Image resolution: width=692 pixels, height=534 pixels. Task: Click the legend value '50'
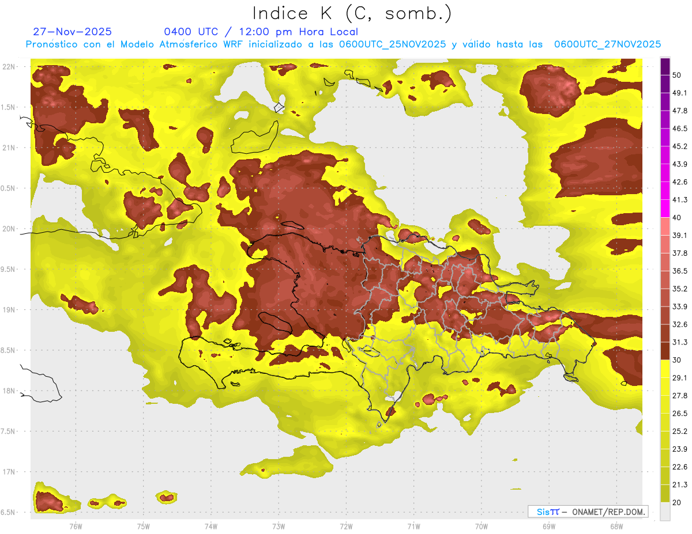(x=678, y=75)
